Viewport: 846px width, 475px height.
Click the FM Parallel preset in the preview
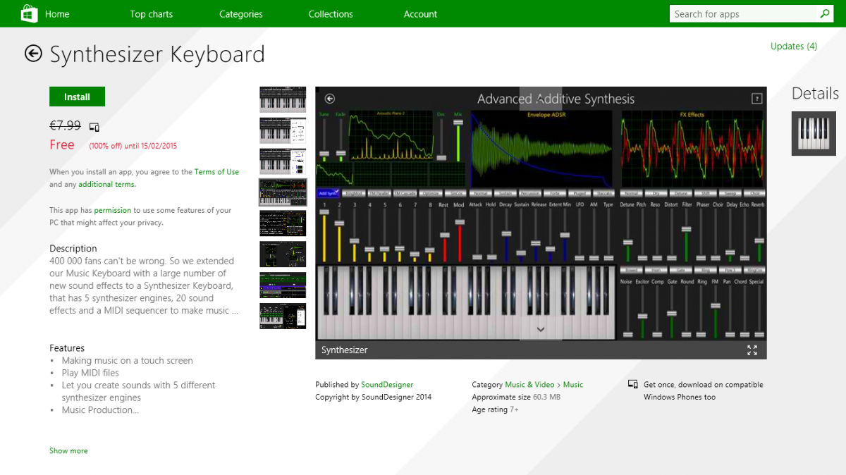(379, 193)
